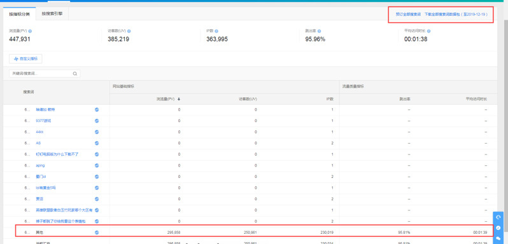The height and width of the screenshot is (244, 508).
Task: Show help tooltip for IP数 metric
Action: click(x=216, y=31)
